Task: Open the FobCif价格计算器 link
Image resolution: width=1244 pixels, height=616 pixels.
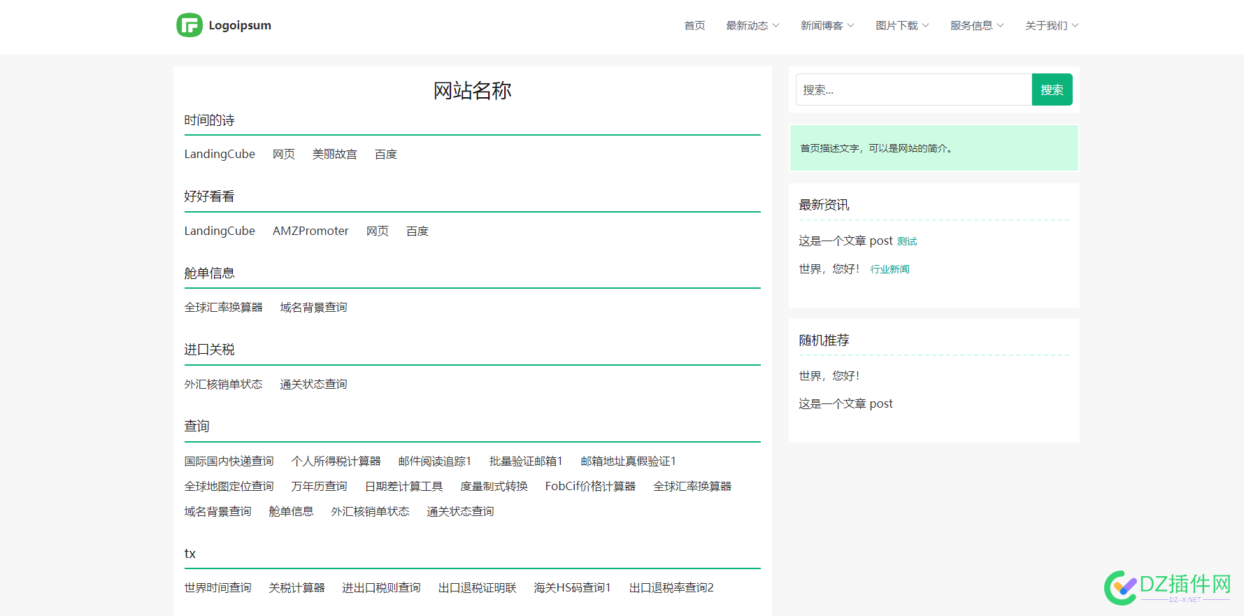Action: (x=590, y=486)
